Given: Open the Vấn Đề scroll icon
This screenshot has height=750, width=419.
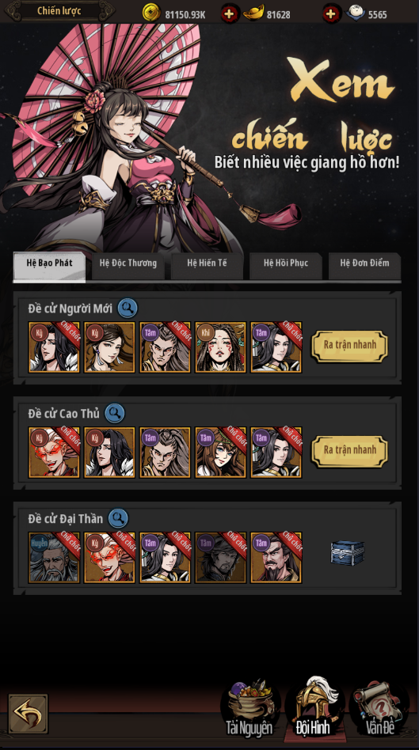Looking at the screenshot, I should (x=380, y=707).
